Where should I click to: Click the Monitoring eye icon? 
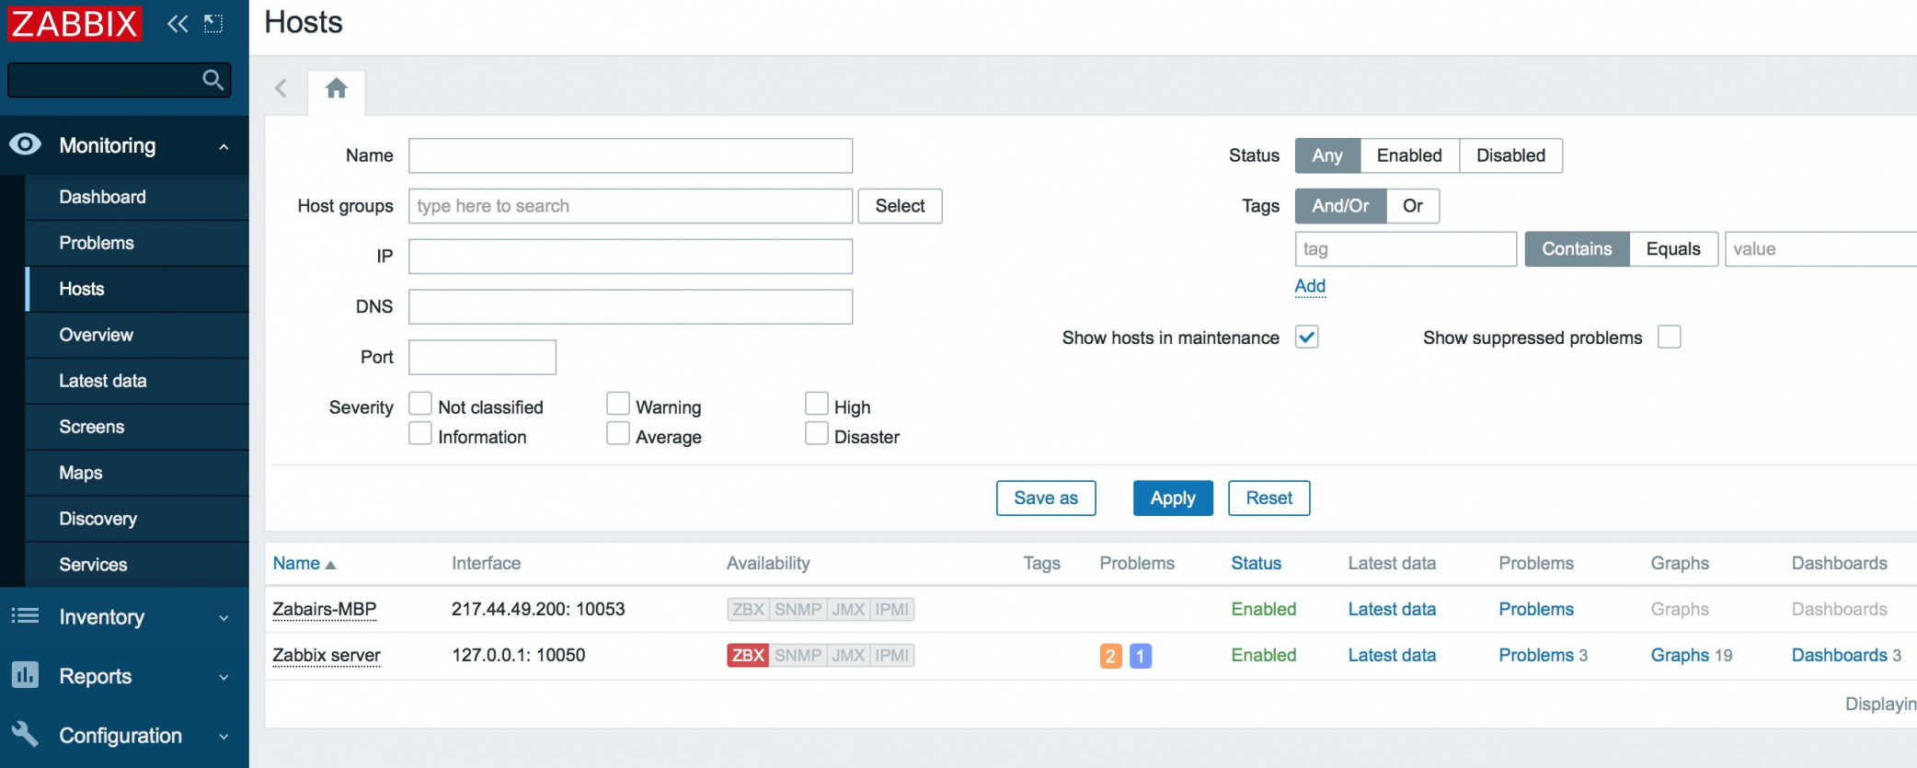[x=26, y=144]
